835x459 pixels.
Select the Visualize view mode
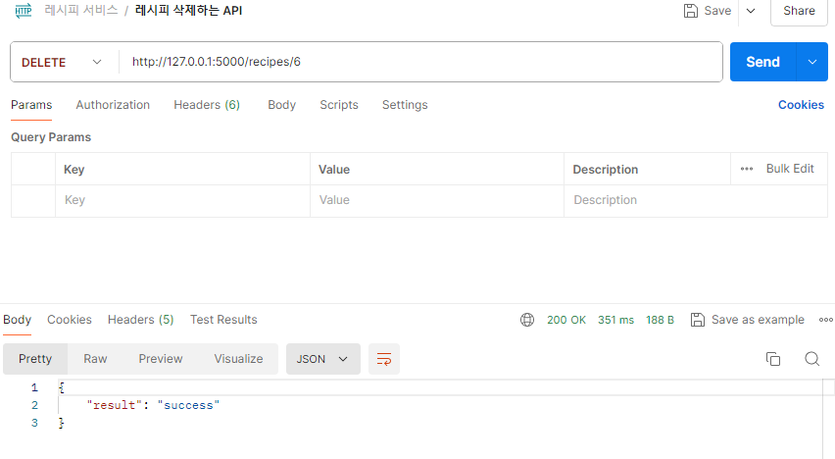tap(238, 359)
